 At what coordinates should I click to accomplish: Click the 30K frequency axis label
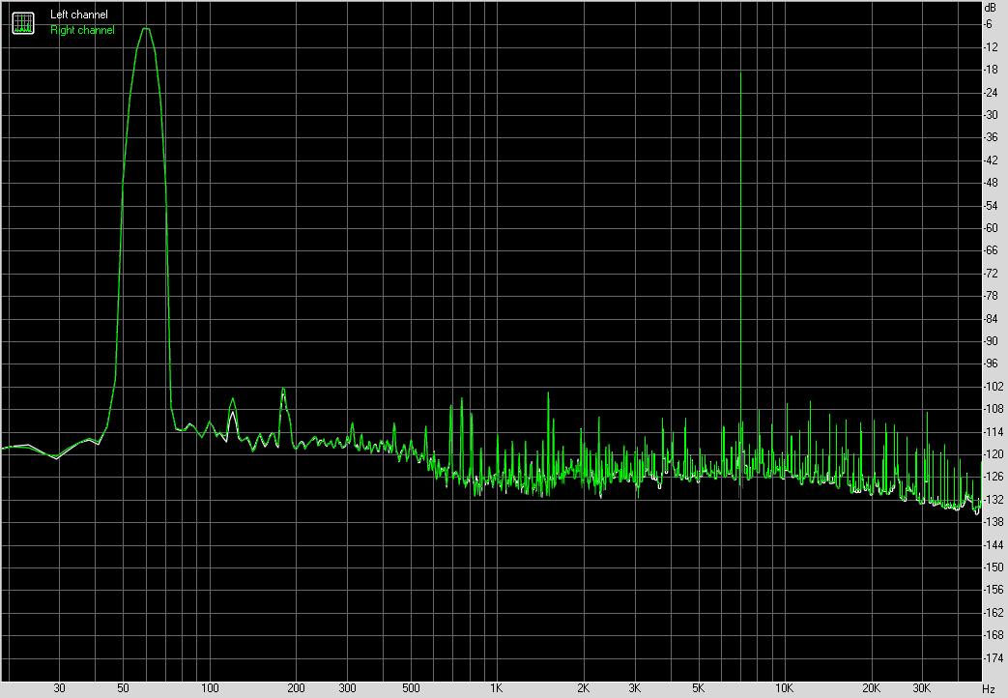[923, 688]
